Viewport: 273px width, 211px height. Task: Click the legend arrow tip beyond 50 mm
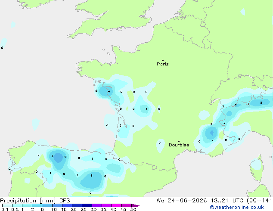click(x=136, y=205)
